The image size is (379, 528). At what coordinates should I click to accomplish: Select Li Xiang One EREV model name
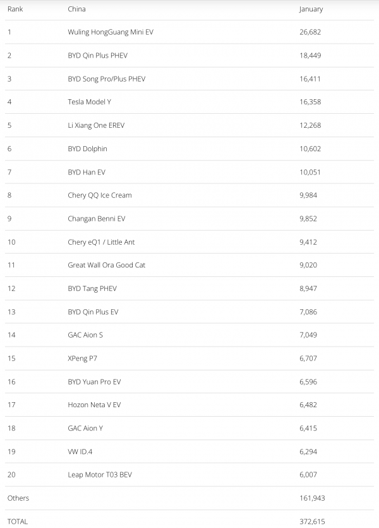(x=96, y=125)
